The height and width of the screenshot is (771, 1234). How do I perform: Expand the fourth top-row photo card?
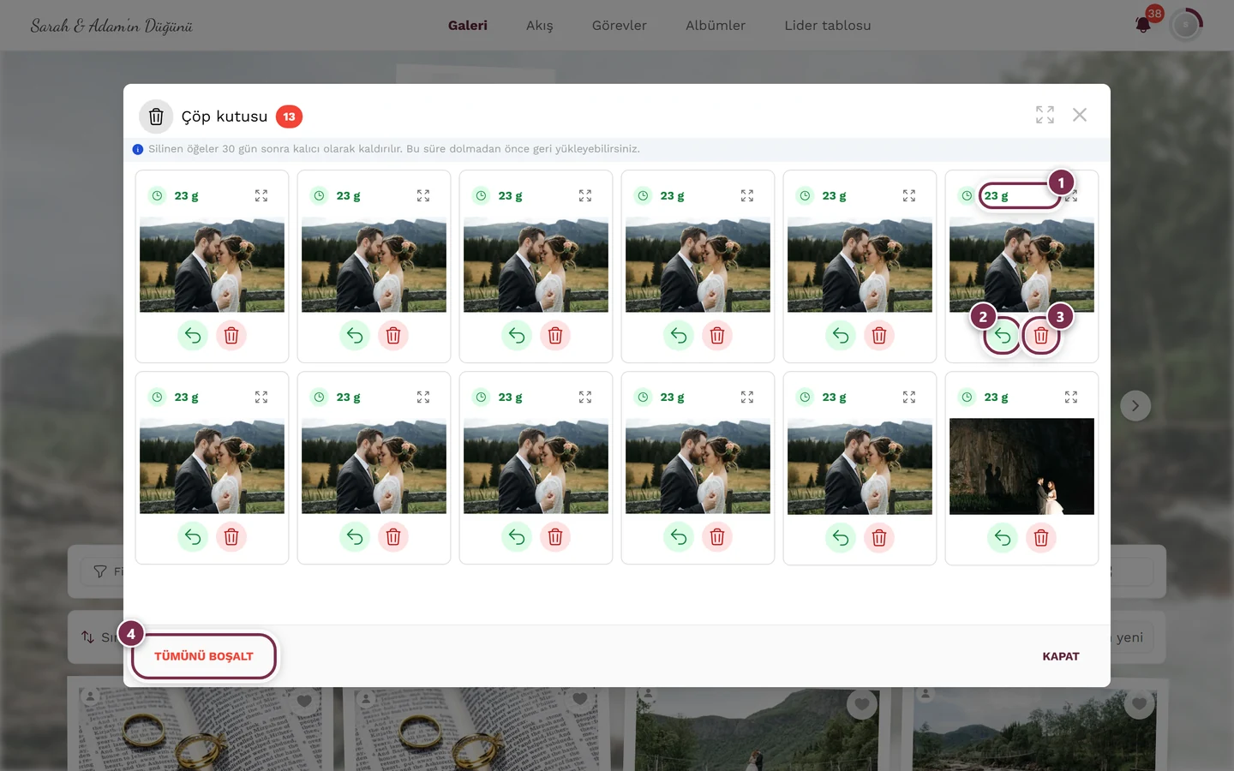pos(747,196)
